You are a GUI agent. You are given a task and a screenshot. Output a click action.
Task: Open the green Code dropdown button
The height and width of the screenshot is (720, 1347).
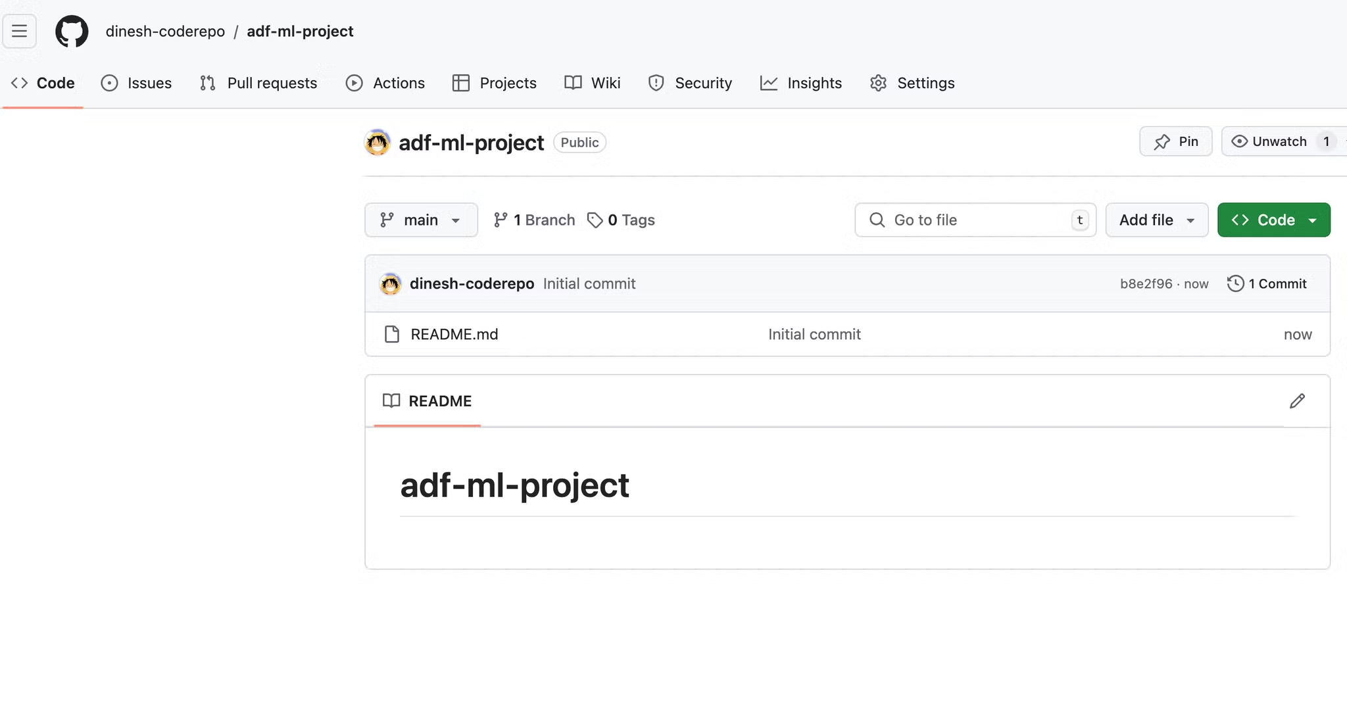(x=1273, y=220)
